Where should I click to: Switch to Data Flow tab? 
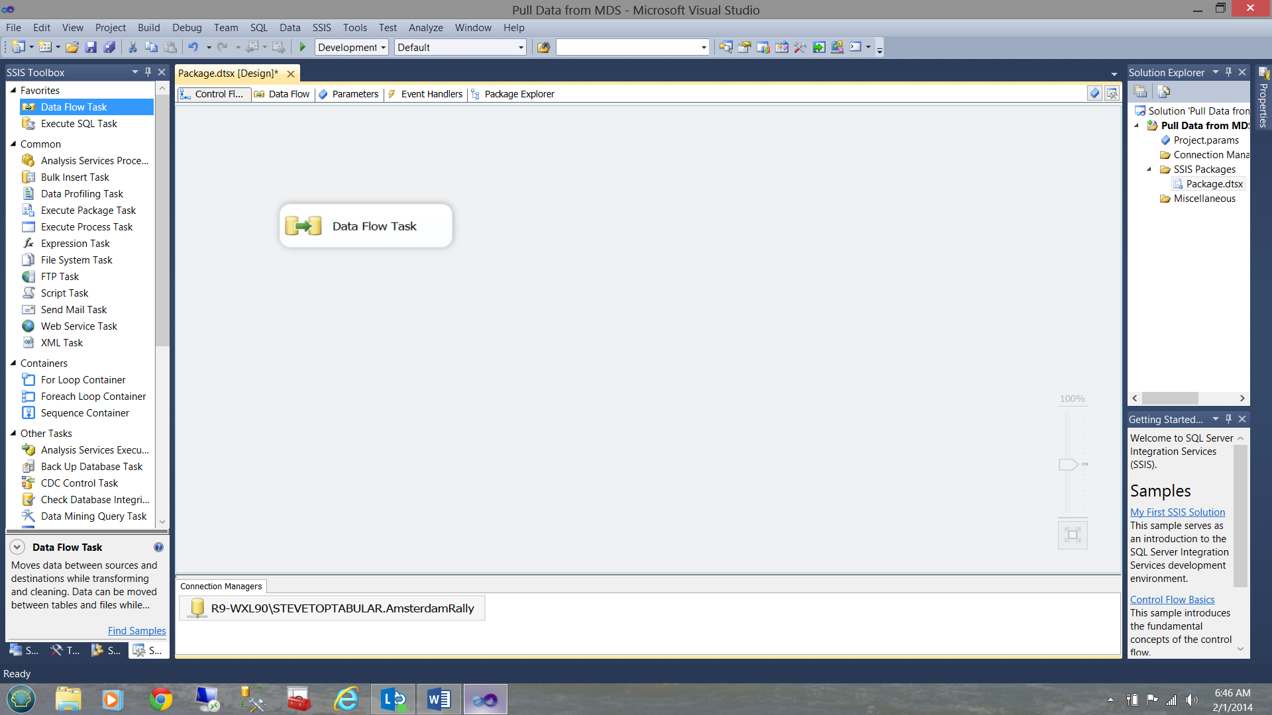click(x=288, y=93)
